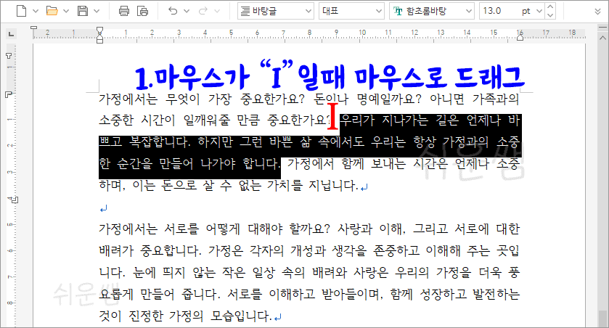Click the top margin marker on vertical ruler

[9, 94]
